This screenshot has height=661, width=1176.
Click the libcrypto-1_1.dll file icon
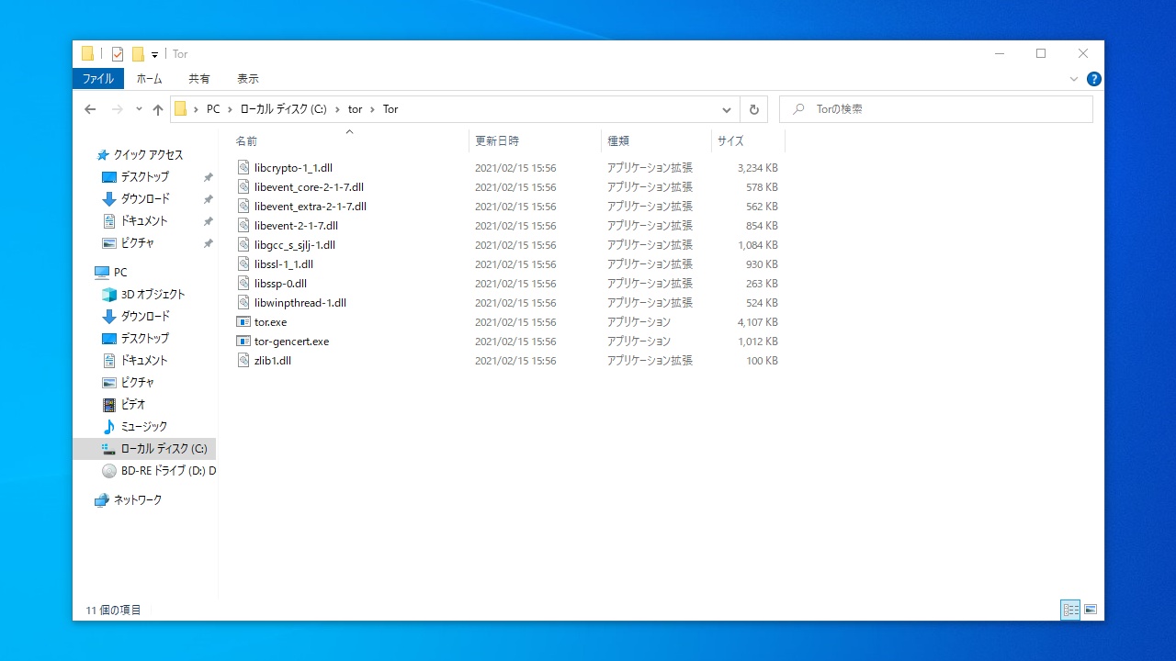click(243, 168)
